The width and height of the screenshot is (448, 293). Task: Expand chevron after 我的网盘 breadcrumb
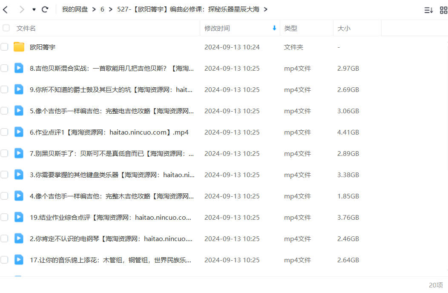pos(94,9)
